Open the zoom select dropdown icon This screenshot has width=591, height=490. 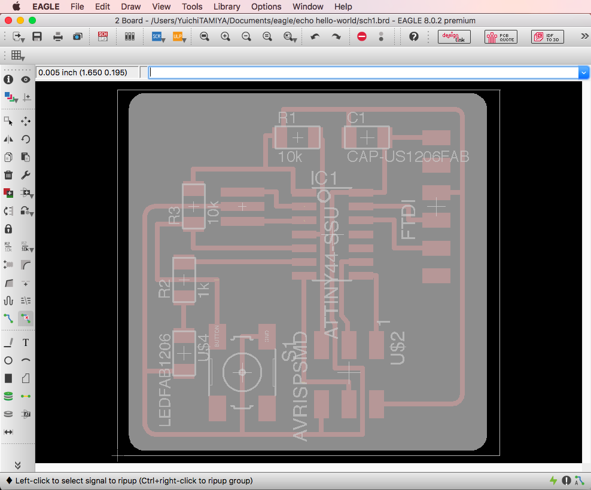click(x=290, y=36)
